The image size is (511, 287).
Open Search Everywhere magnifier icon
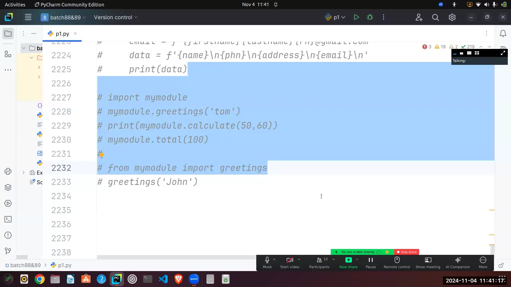[x=436, y=17]
